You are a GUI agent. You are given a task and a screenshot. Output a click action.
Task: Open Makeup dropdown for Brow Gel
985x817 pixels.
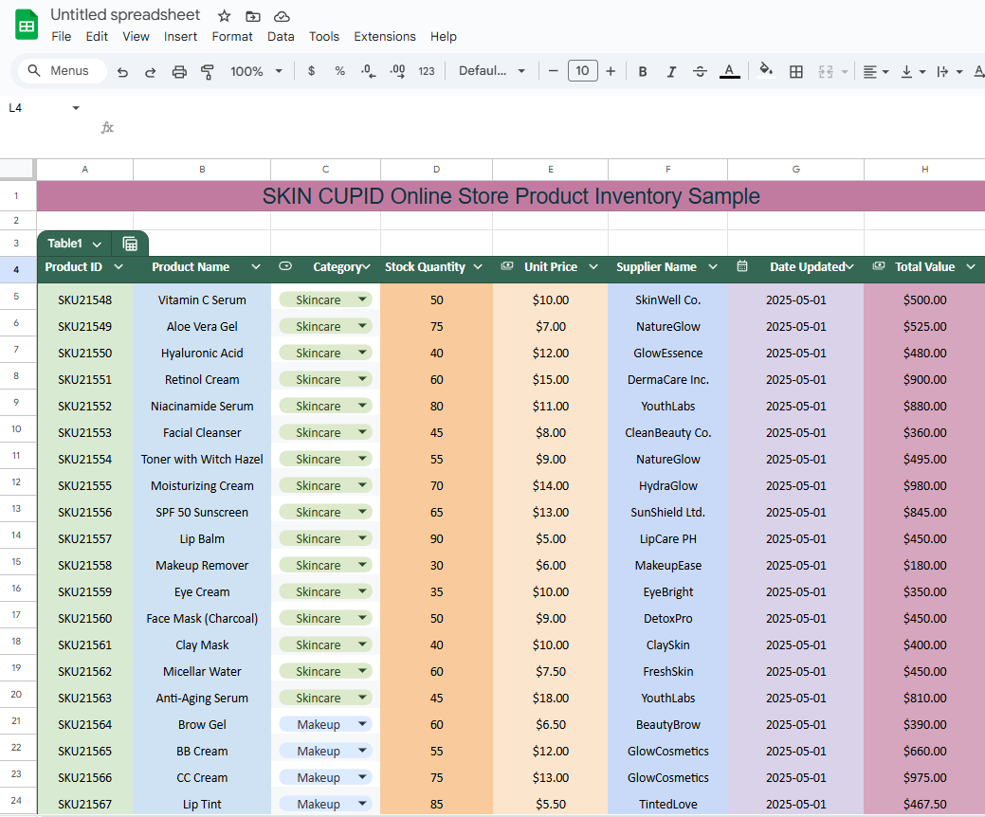362,724
